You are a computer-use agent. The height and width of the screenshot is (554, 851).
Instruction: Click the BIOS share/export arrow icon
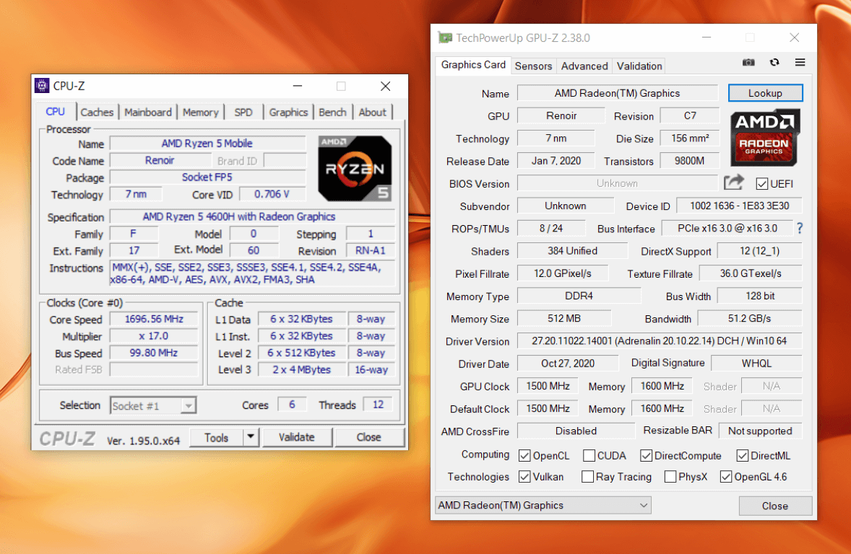[x=733, y=183]
